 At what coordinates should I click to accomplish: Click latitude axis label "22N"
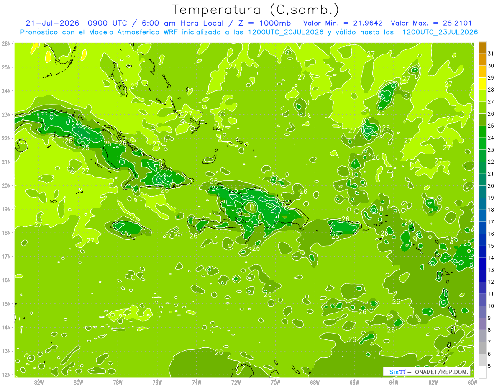6,138
